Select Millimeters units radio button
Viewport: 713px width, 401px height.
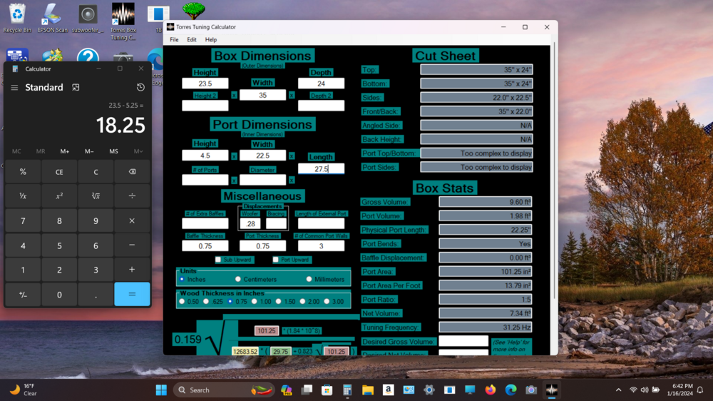[309, 279]
